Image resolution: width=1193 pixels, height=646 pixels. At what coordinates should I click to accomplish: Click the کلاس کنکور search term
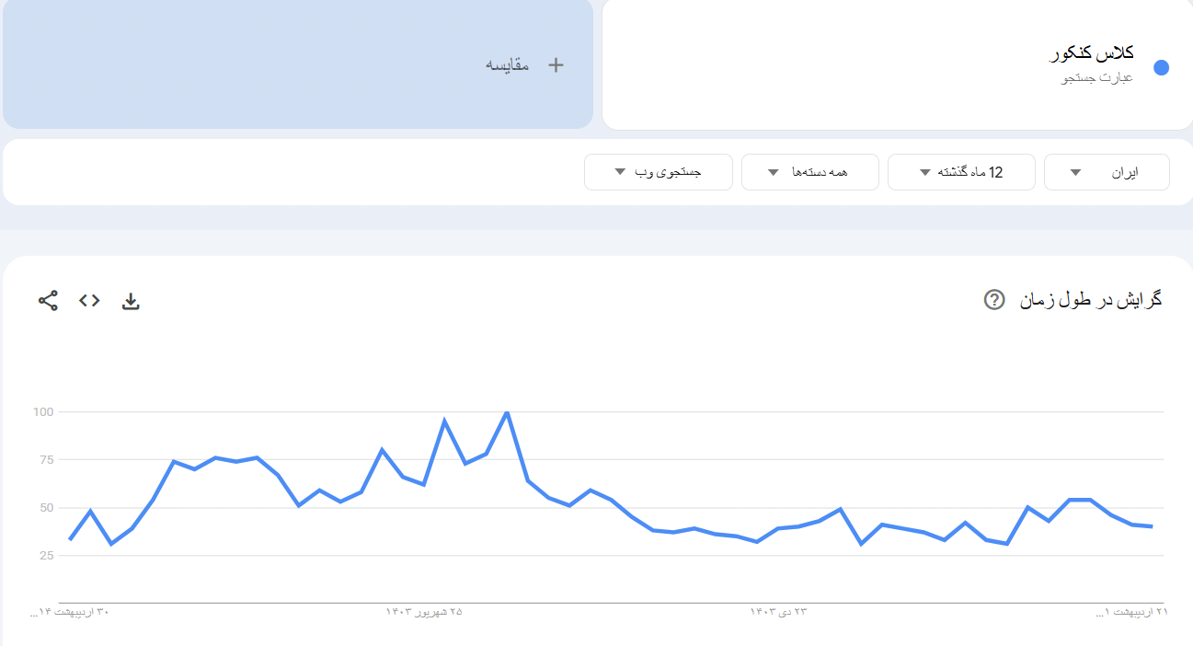click(1091, 53)
